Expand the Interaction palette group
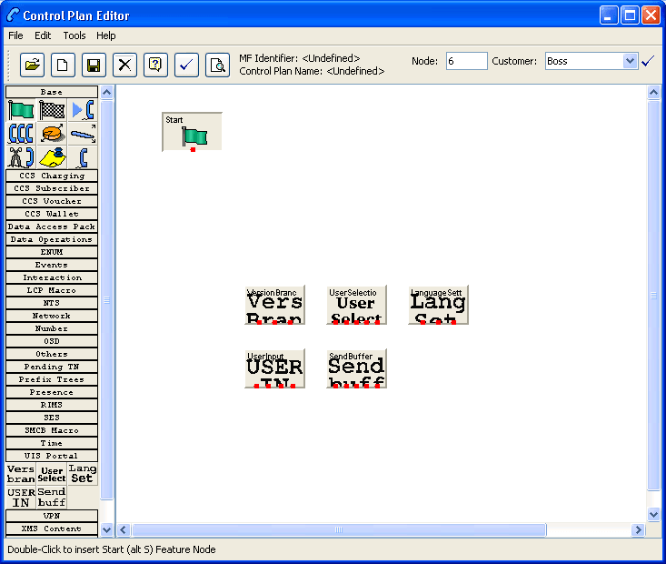Viewport: 666px width, 564px height. 52,277
